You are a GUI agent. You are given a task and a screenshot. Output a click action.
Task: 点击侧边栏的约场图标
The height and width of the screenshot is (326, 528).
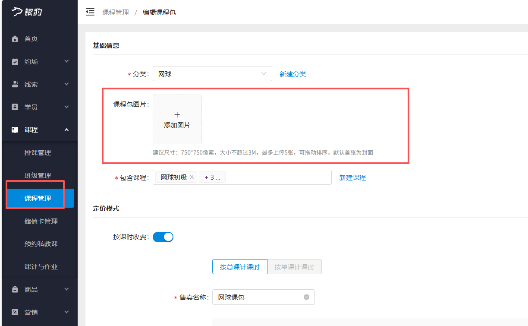[15, 61]
